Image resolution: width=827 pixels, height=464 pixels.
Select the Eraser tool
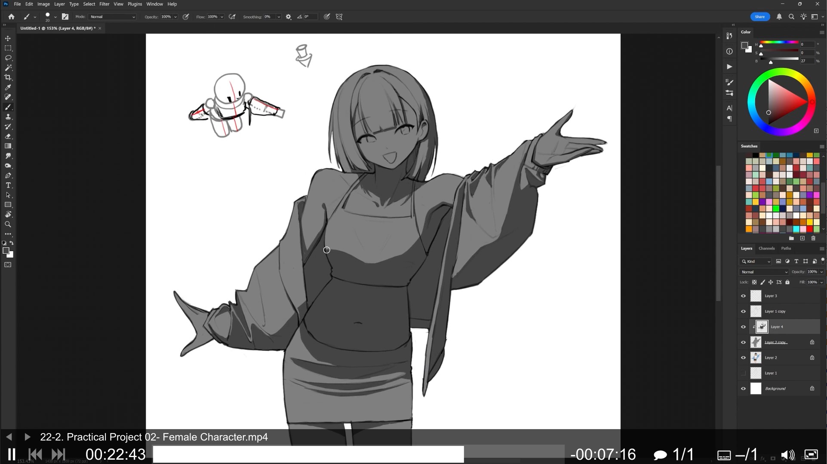pyautogui.click(x=8, y=136)
